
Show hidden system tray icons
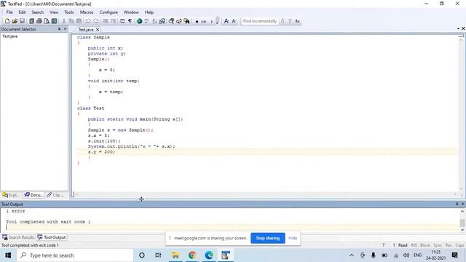(352, 255)
